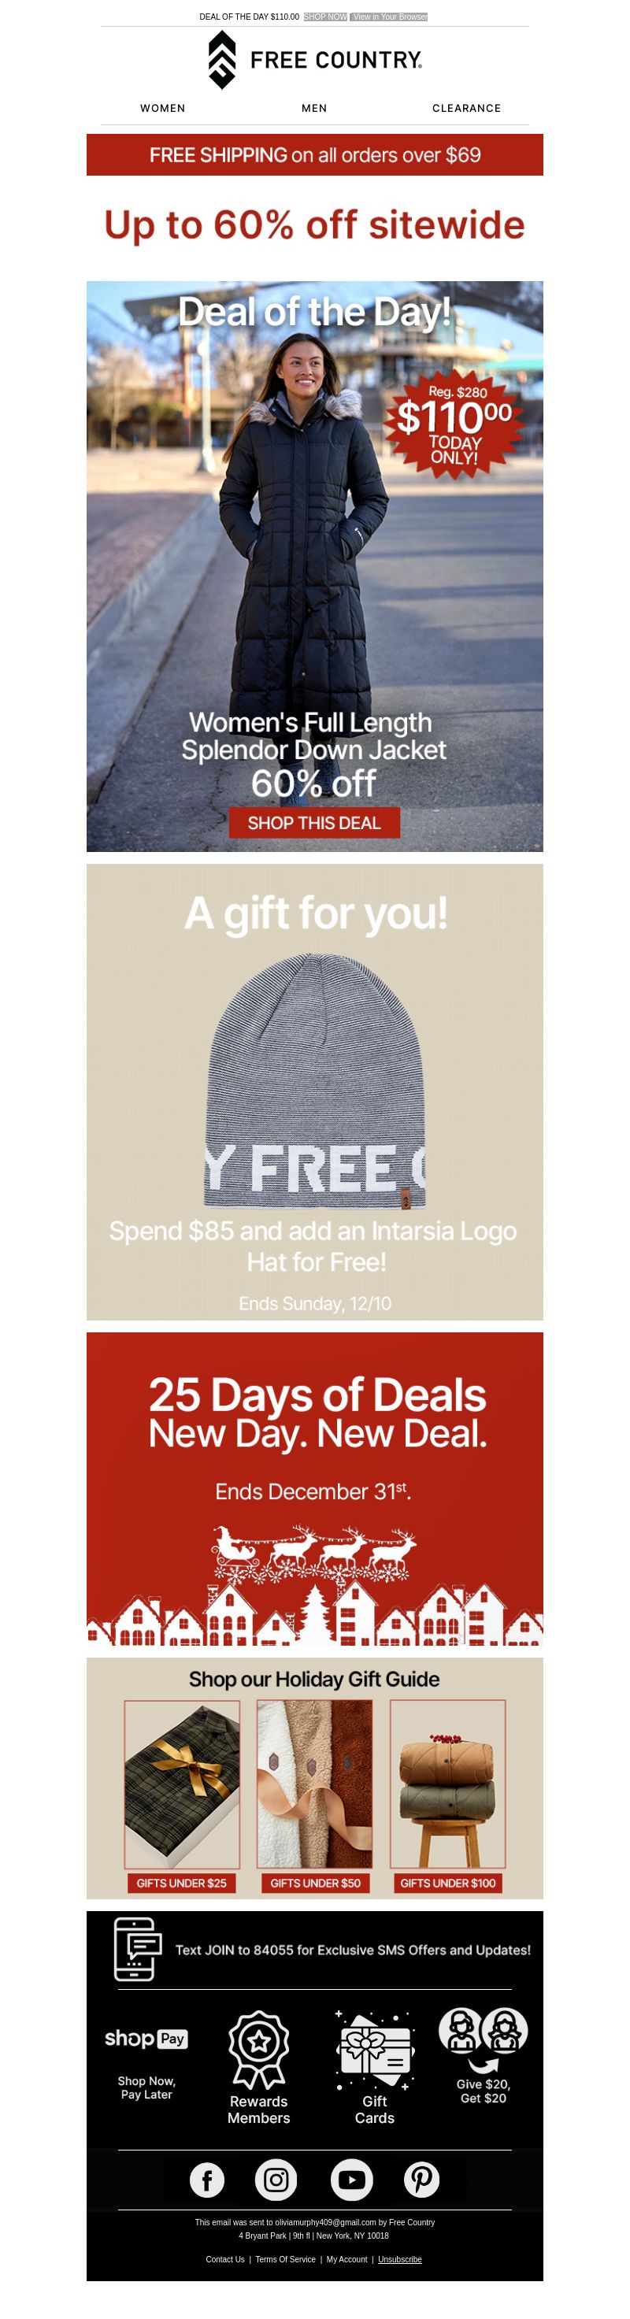The image size is (630, 2319).
Task: Open the Facebook social icon
Action: coord(207,2180)
